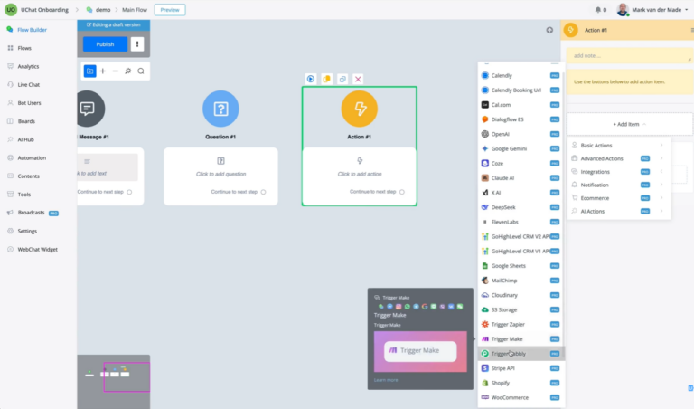Select Dialogflow ES integration
The width and height of the screenshot is (694, 409).
click(x=520, y=119)
